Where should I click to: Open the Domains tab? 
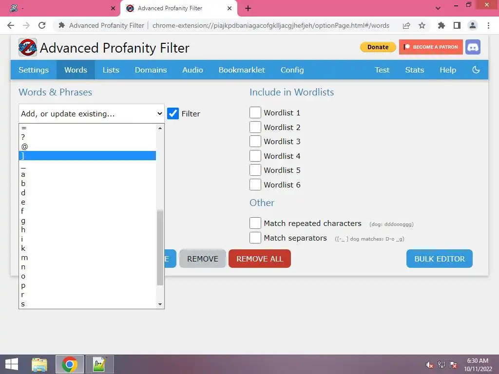151,70
